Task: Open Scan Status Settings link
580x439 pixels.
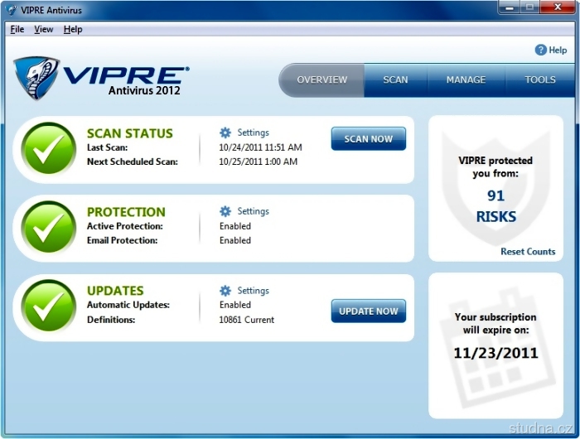Action: 253,133
